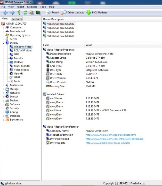
Task: Click the Video Modes item icon
Action: coord(11,70)
